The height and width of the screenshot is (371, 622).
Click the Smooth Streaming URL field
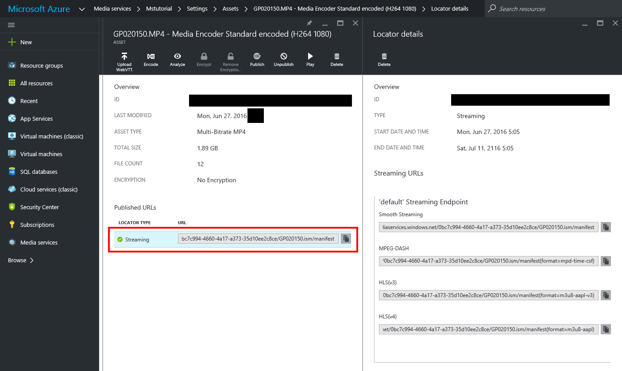pyautogui.click(x=489, y=227)
